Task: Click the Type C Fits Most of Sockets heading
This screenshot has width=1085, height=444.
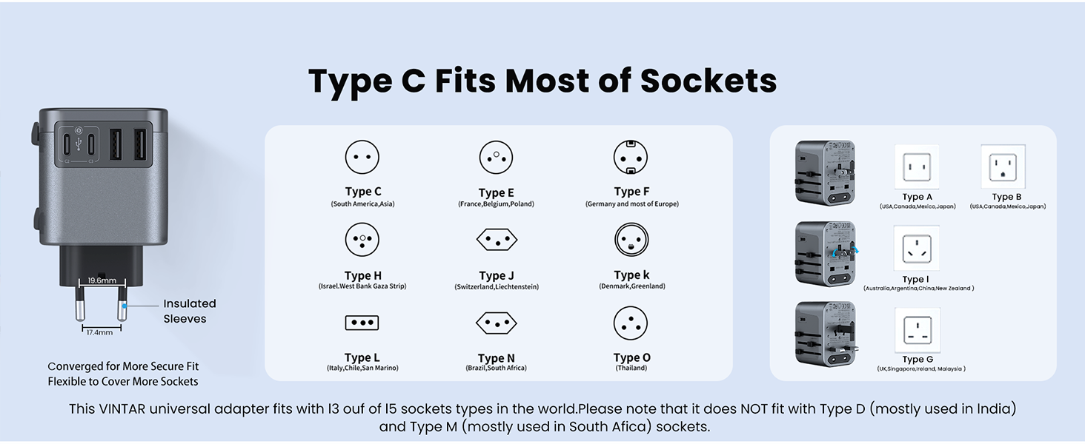Action: (x=542, y=81)
